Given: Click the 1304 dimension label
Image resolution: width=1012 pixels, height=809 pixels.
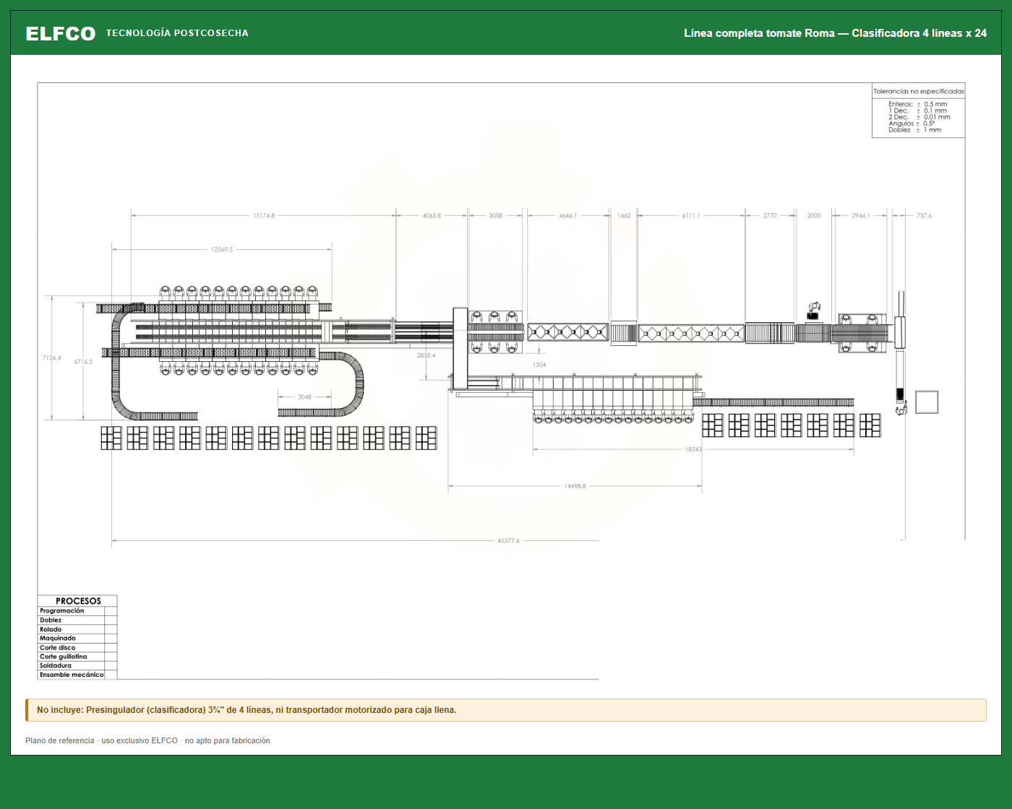Looking at the screenshot, I should [x=539, y=365].
